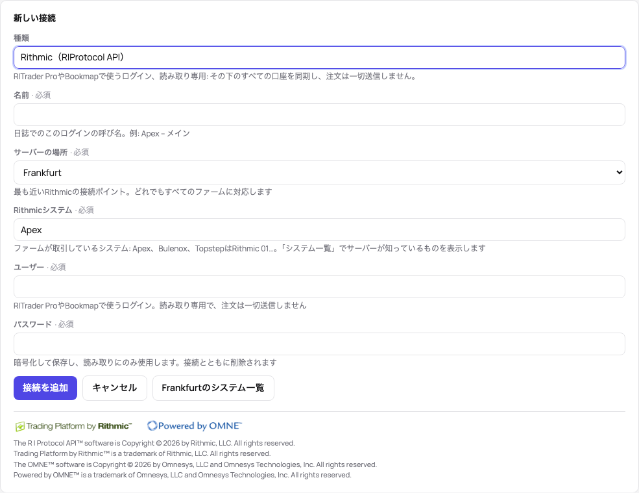639x493 pixels.
Task: Click the Powered by OMNE logo
Action: point(195,425)
